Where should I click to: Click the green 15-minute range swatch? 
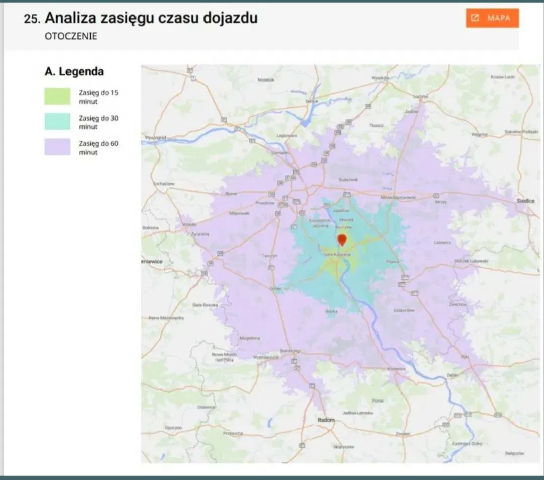pyautogui.click(x=57, y=96)
